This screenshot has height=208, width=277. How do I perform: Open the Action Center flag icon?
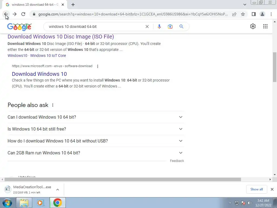click(243, 203)
